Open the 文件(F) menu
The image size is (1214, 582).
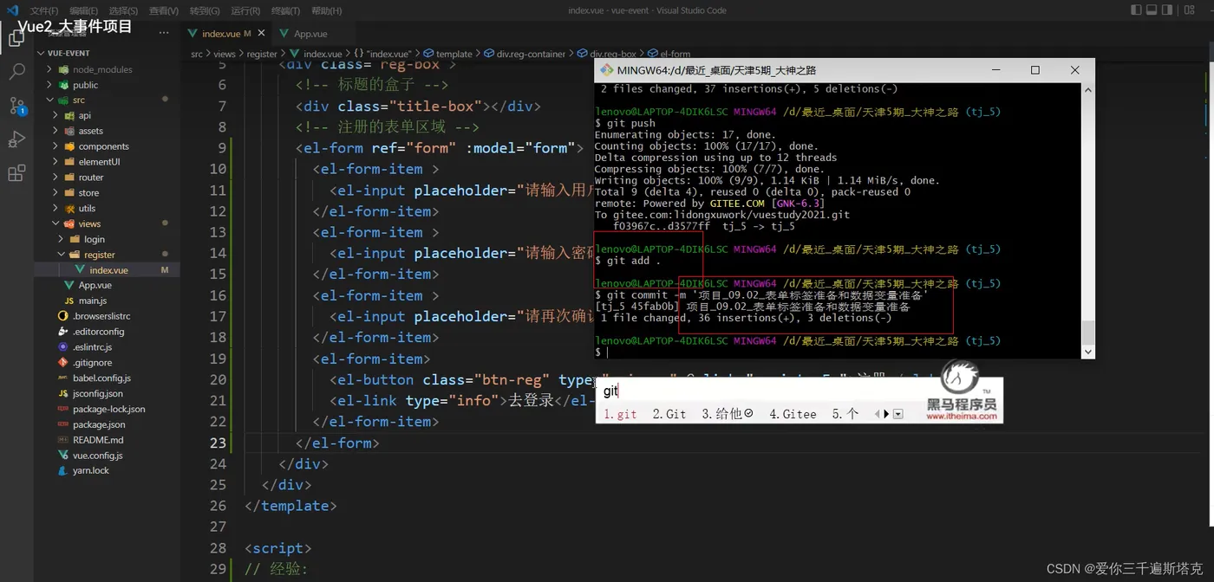click(x=44, y=10)
